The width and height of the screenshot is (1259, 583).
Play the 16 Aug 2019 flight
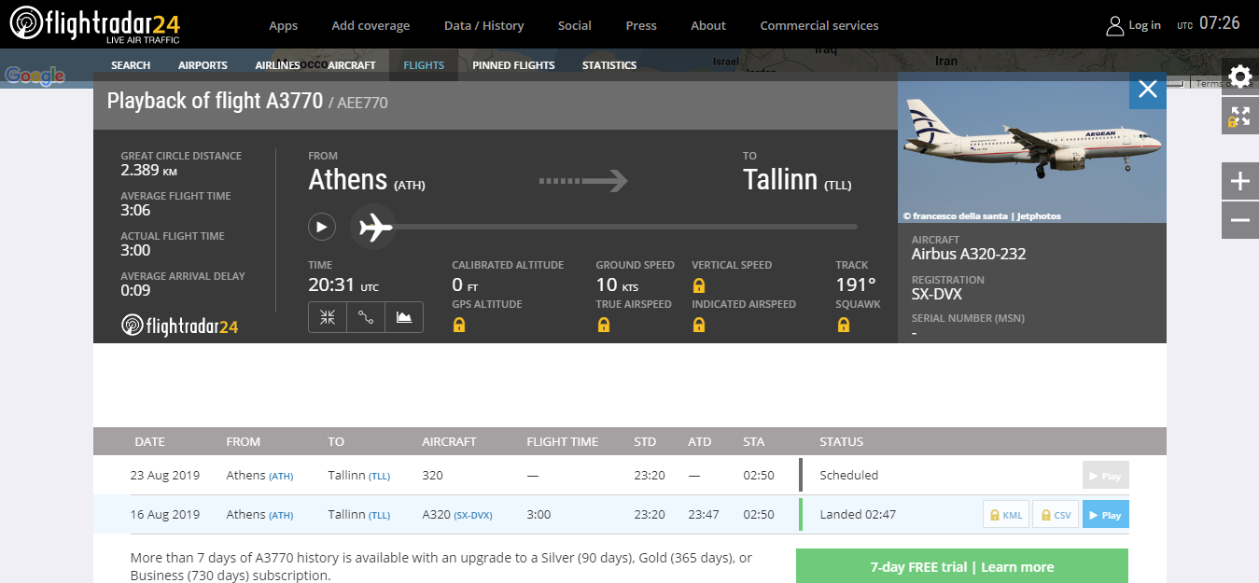(x=1105, y=515)
